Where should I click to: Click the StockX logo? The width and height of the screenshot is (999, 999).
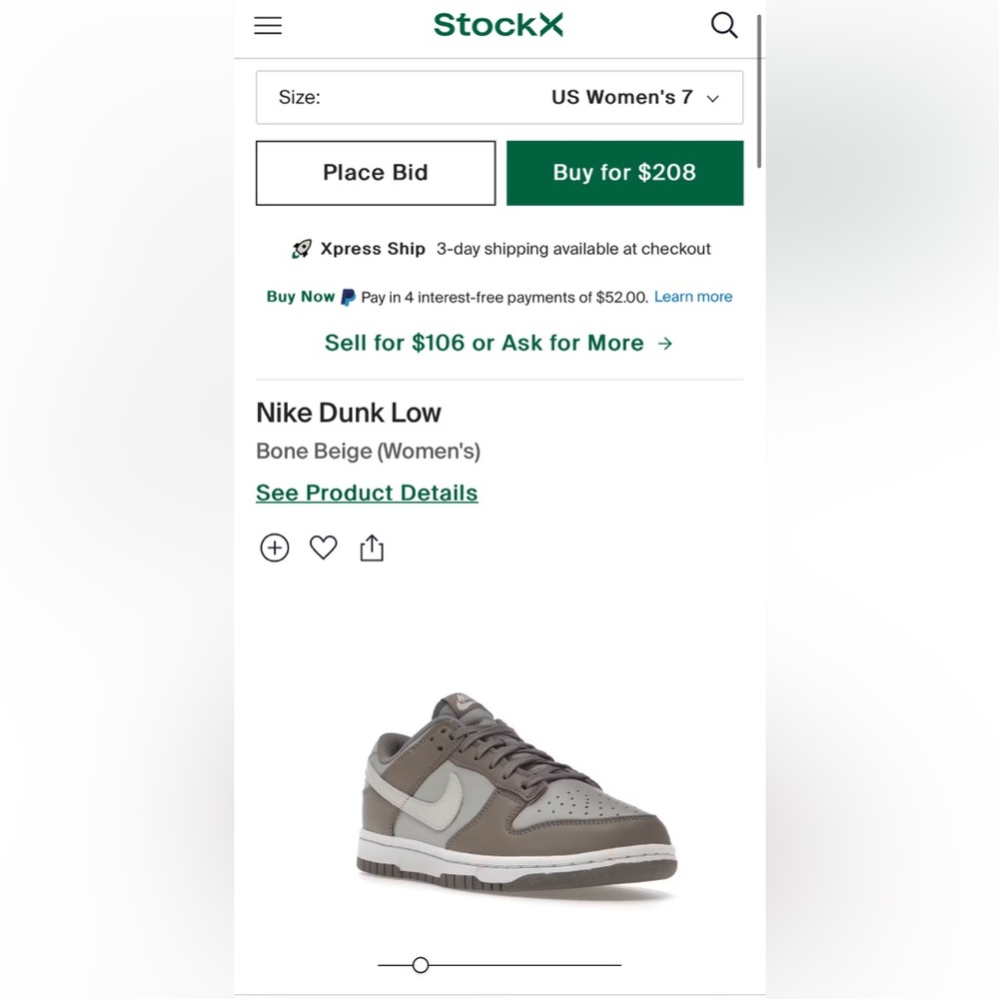pyautogui.click(x=499, y=25)
